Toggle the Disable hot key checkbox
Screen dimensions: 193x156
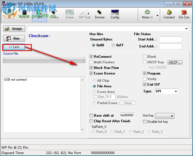145,122
